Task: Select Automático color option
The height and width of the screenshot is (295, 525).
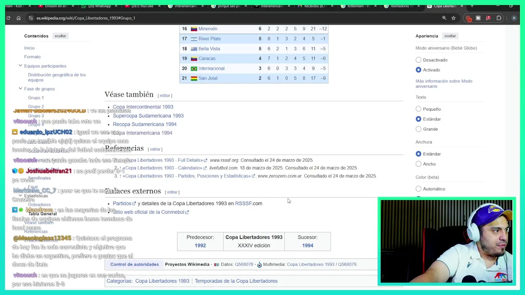Action: pos(418,189)
